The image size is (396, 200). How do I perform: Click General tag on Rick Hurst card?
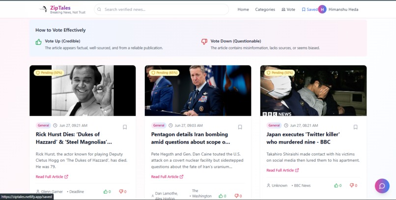(43, 125)
